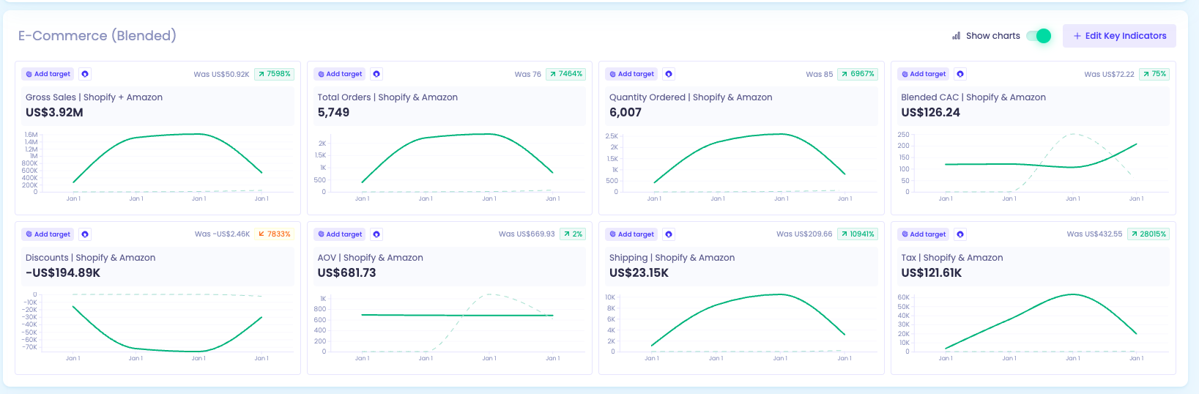
Task: Click the US$126.24 value
Action: 930,113
